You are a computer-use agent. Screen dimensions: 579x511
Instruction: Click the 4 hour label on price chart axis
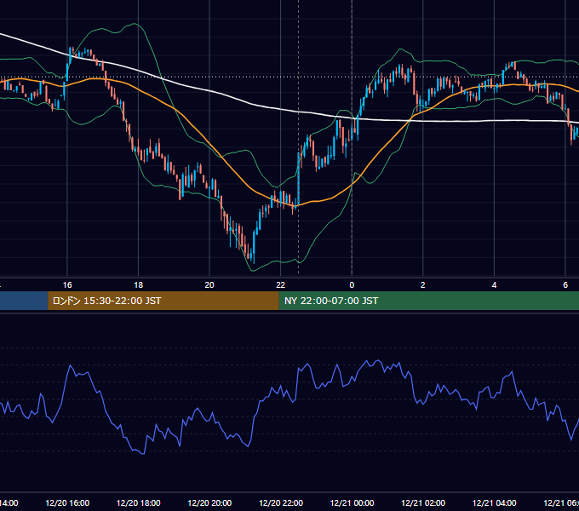[x=494, y=285]
